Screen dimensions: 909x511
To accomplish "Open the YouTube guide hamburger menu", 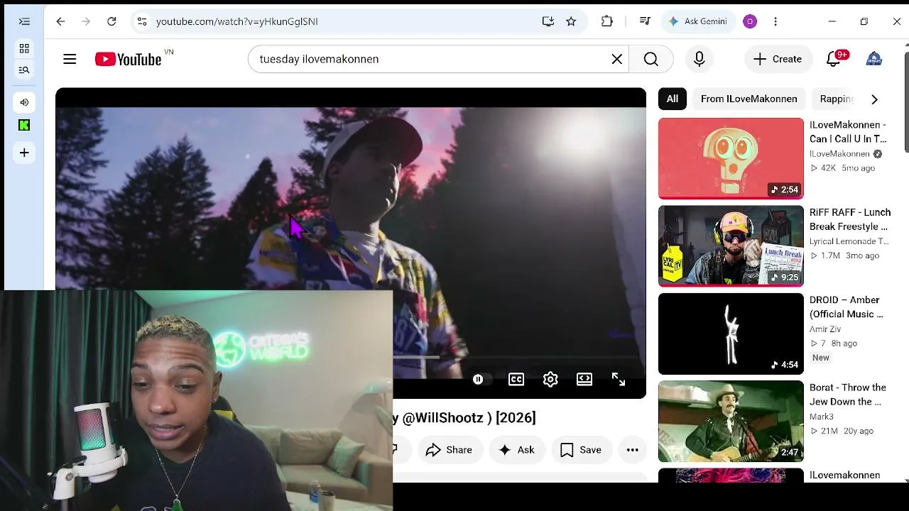I will coord(70,59).
